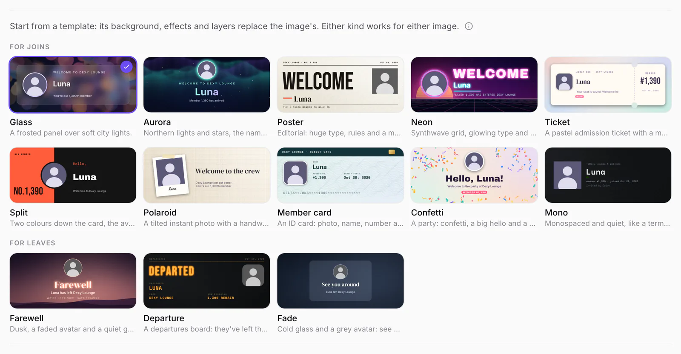Image resolution: width=681 pixels, height=354 pixels.
Task: Click the description starting "Synthwave grid, glowing type"
Action: point(474,133)
